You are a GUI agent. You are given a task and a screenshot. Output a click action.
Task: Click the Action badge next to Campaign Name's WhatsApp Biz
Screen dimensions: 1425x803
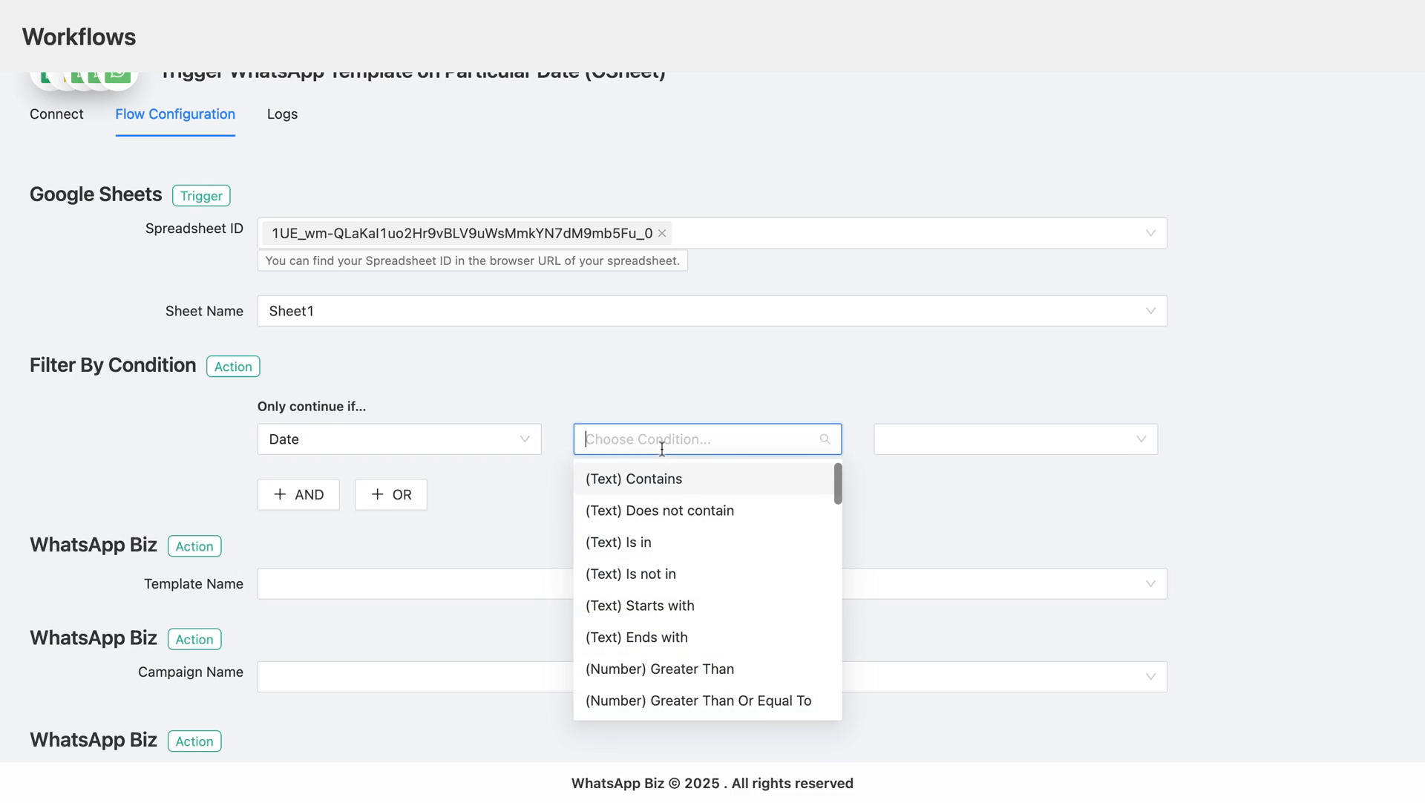click(x=194, y=638)
